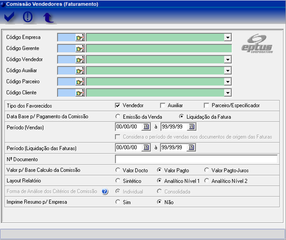Open the Código Parceiro dropdown arrow
The height and width of the screenshot is (240, 286).
(x=228, y=82)
